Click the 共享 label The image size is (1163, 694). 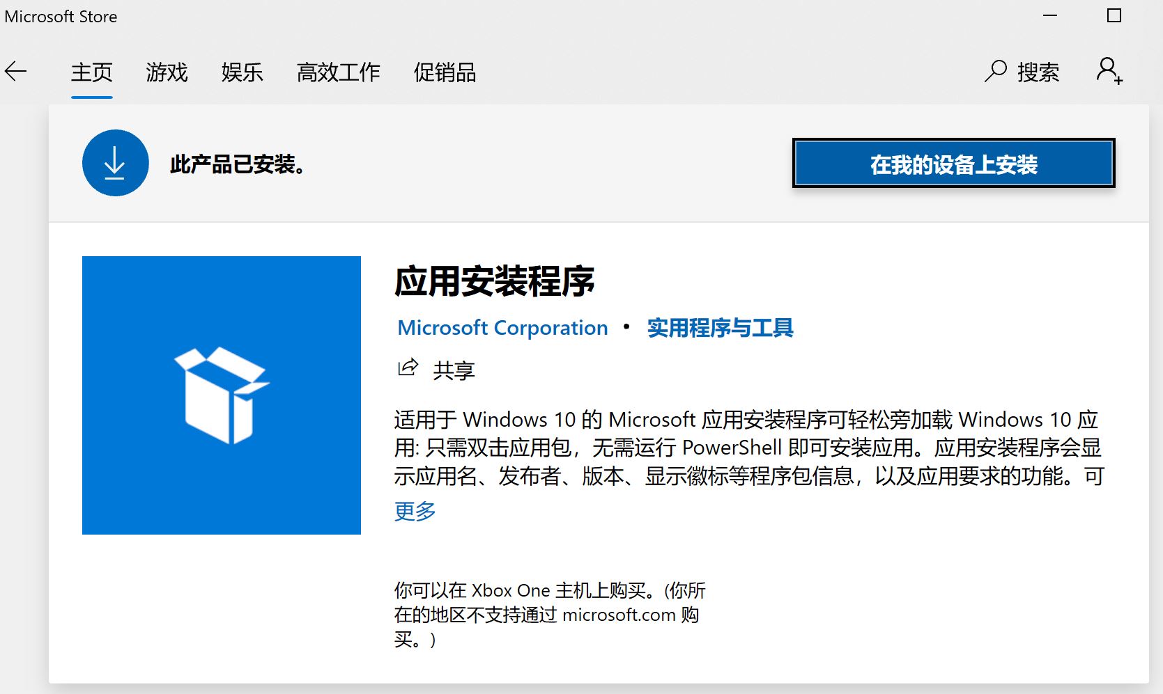[x=454, y=370]
